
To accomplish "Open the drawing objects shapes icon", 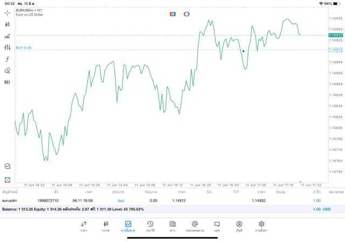I will click(x=7, y=71).
